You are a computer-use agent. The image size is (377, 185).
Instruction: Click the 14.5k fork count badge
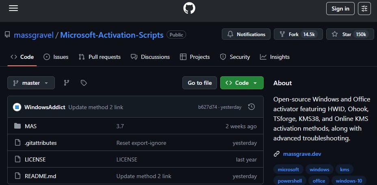click(309, 34)
